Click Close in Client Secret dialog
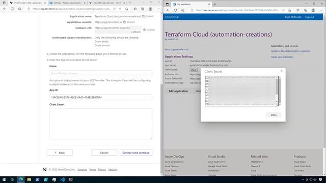The image size is (326, 183). tap(274, 115)
